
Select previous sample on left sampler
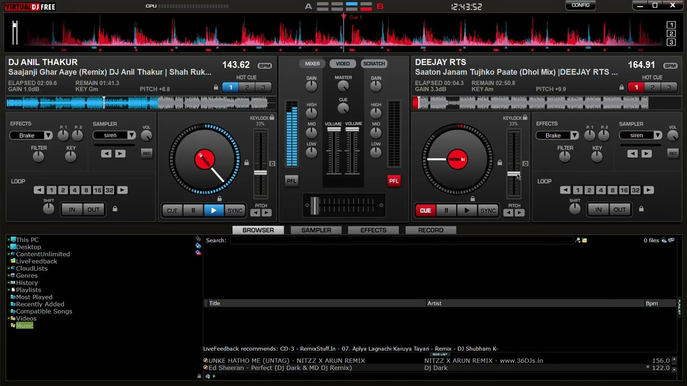(106, 154)
